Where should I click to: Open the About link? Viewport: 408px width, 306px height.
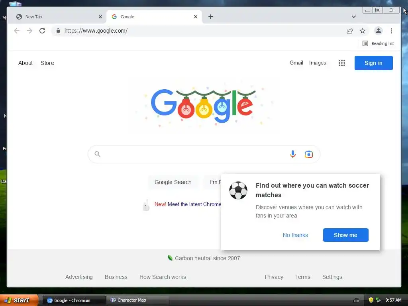pyautogui.click(x=25, y=63)
